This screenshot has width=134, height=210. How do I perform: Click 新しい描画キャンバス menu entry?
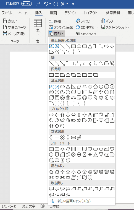click(82, 201)
